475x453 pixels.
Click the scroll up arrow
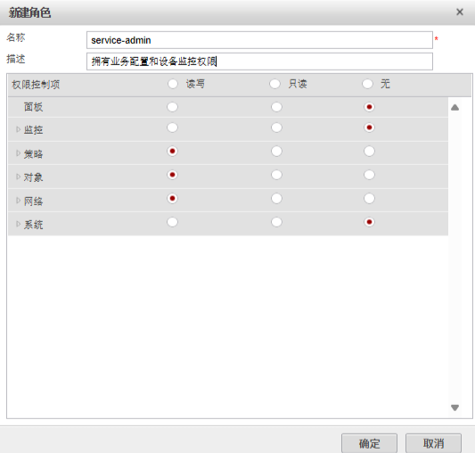pyautogui.click(x=455, y=107)
